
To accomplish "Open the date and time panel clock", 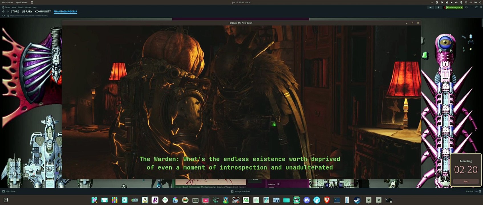I will click(x=241, y=2).
